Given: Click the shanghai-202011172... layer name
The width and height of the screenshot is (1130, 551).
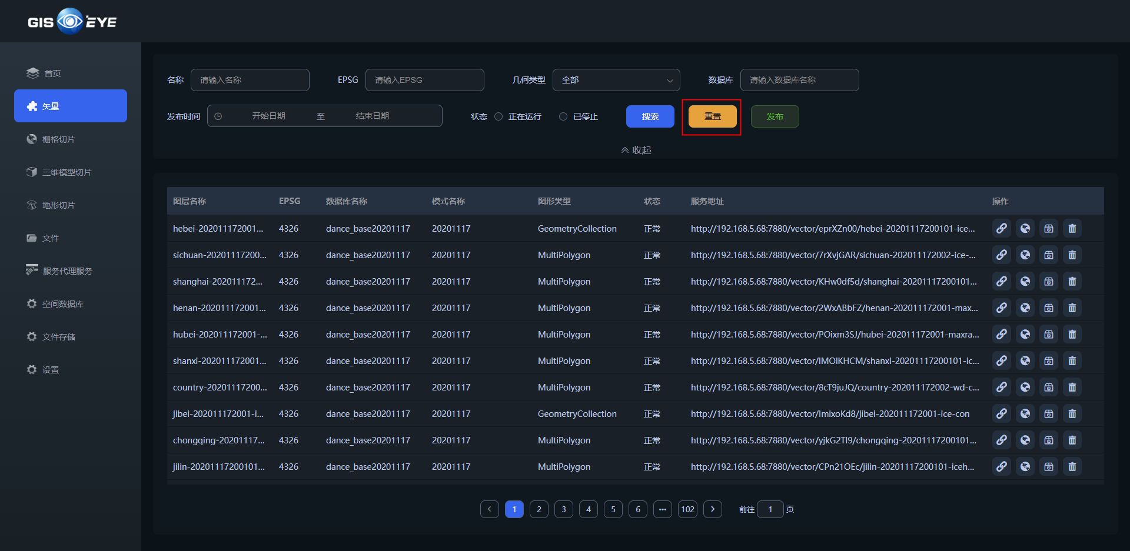Looking at the screenshot, I should click(218, 281).
